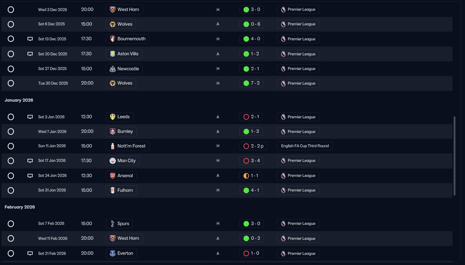Click the TV icon on the Man City fixture
The width and height of the screenshot is (465, 265).
(30, 161)
